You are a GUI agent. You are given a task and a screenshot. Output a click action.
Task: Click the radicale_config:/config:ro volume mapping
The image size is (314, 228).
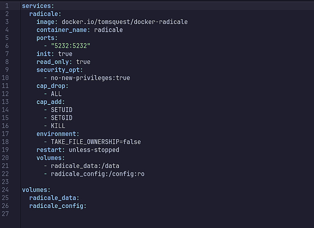point(97,174)
